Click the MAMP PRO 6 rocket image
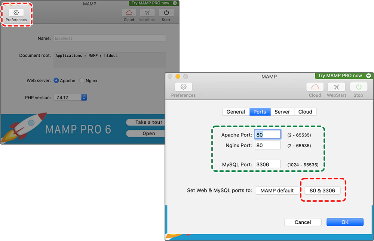Viewport: 374px width, 241px height. (24, 127)
